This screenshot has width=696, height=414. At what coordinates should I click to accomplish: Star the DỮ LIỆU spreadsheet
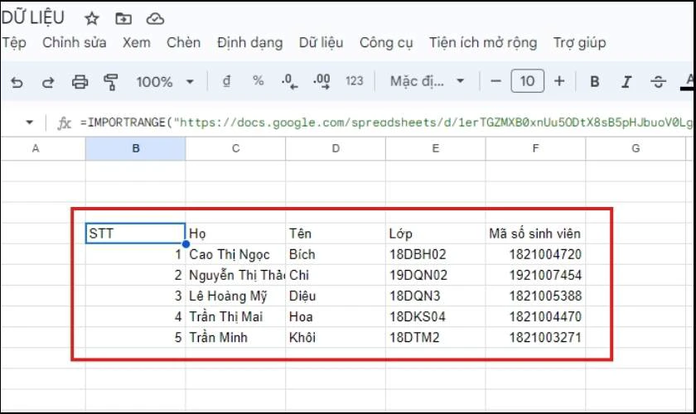tap(92, 19)
